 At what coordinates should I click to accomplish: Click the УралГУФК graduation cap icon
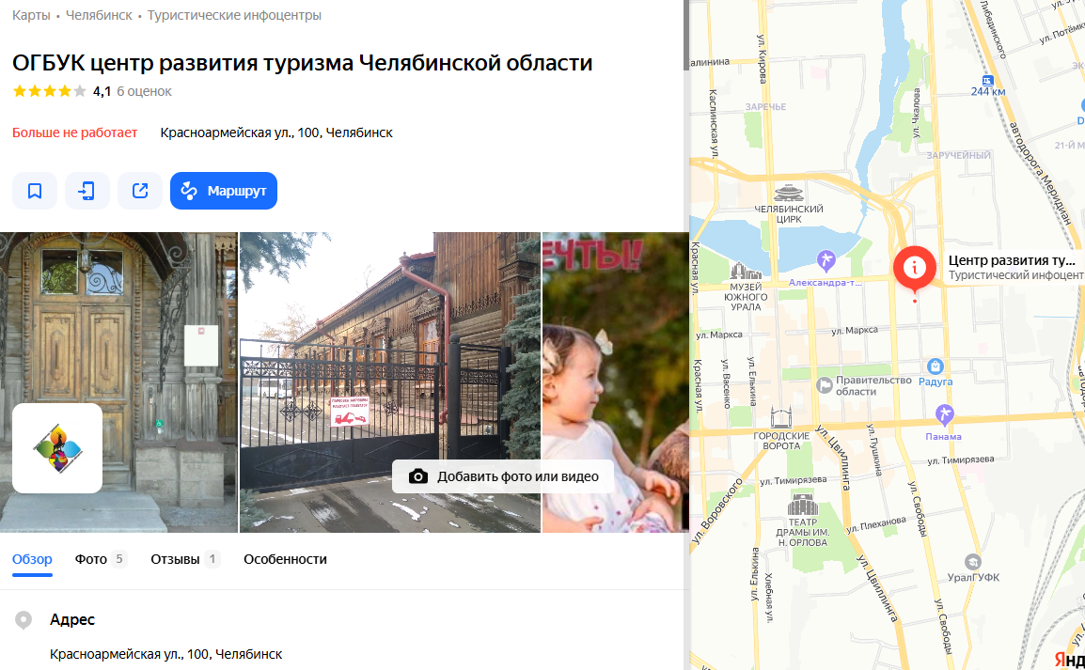coord(973,562)
